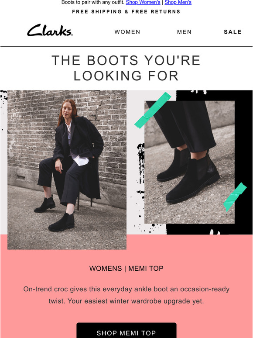The image size is (253, 338).
Task: Click the Boots to pair with any outfit text
Action: coord(93,3)
